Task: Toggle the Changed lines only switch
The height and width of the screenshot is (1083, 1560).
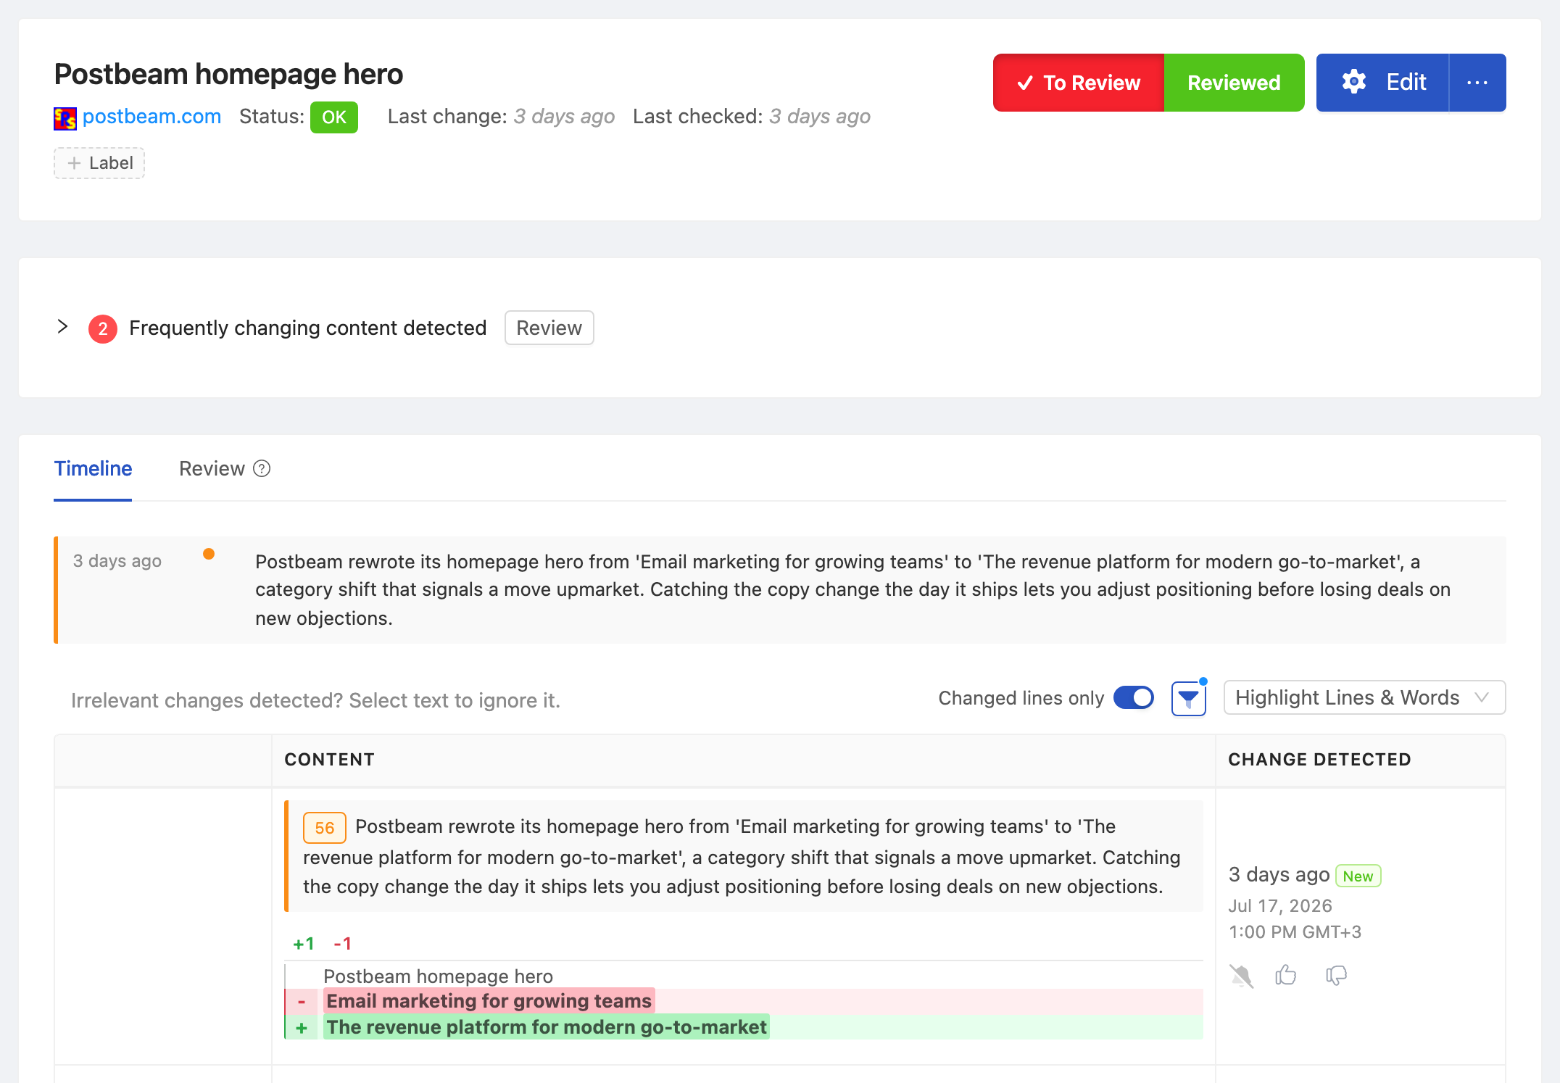Action: click(x=1134, y=698)
